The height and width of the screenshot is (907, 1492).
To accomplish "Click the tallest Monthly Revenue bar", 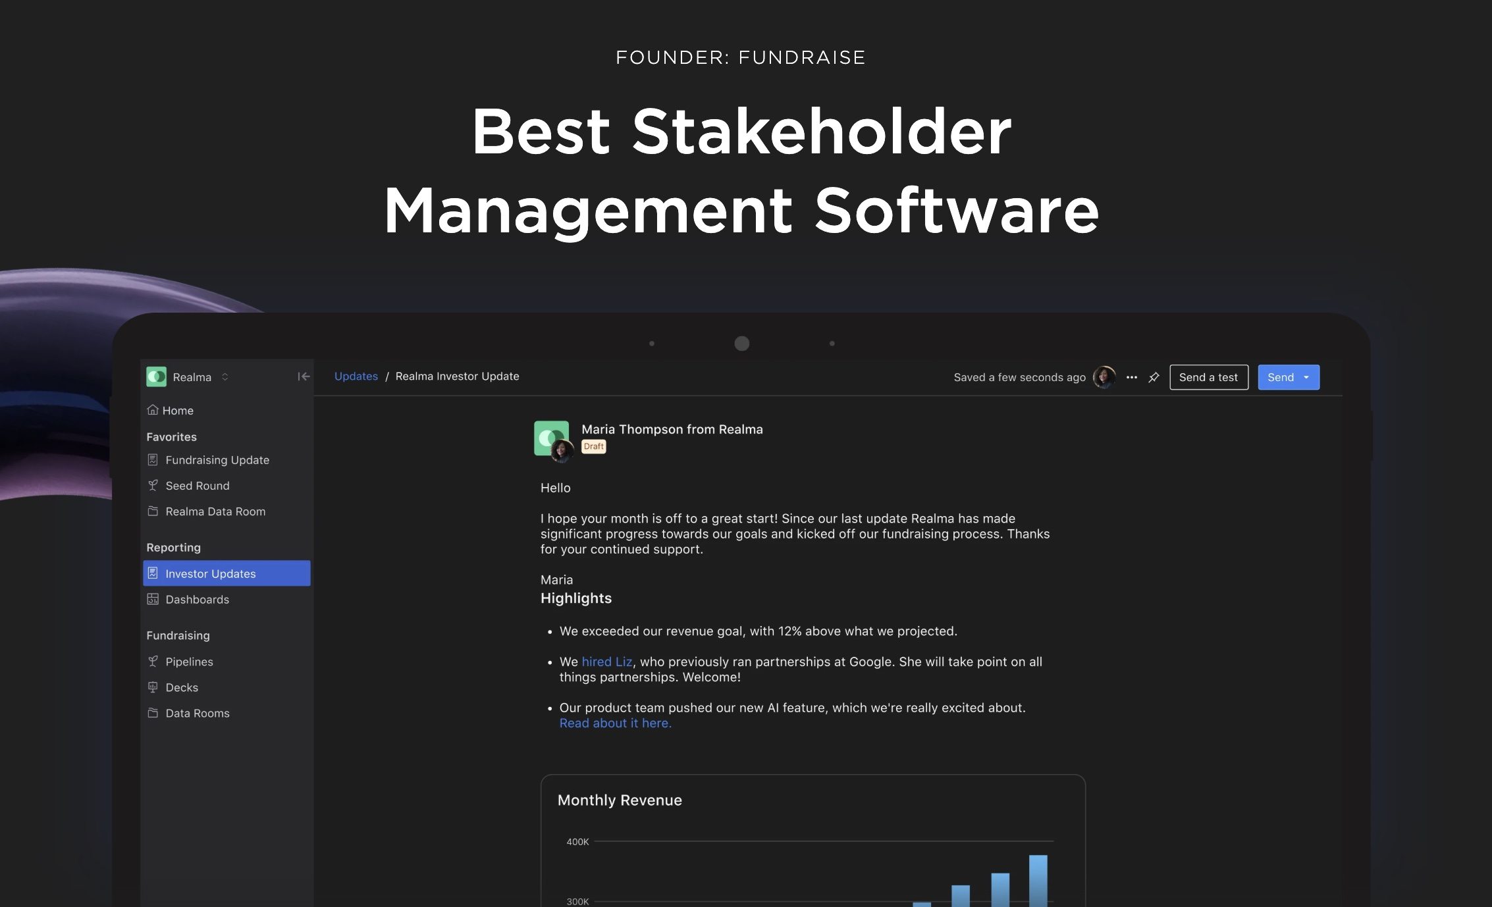I will click(x=1038, y=881).
